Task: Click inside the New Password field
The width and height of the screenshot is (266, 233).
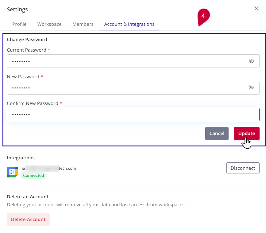Action: 133,88
